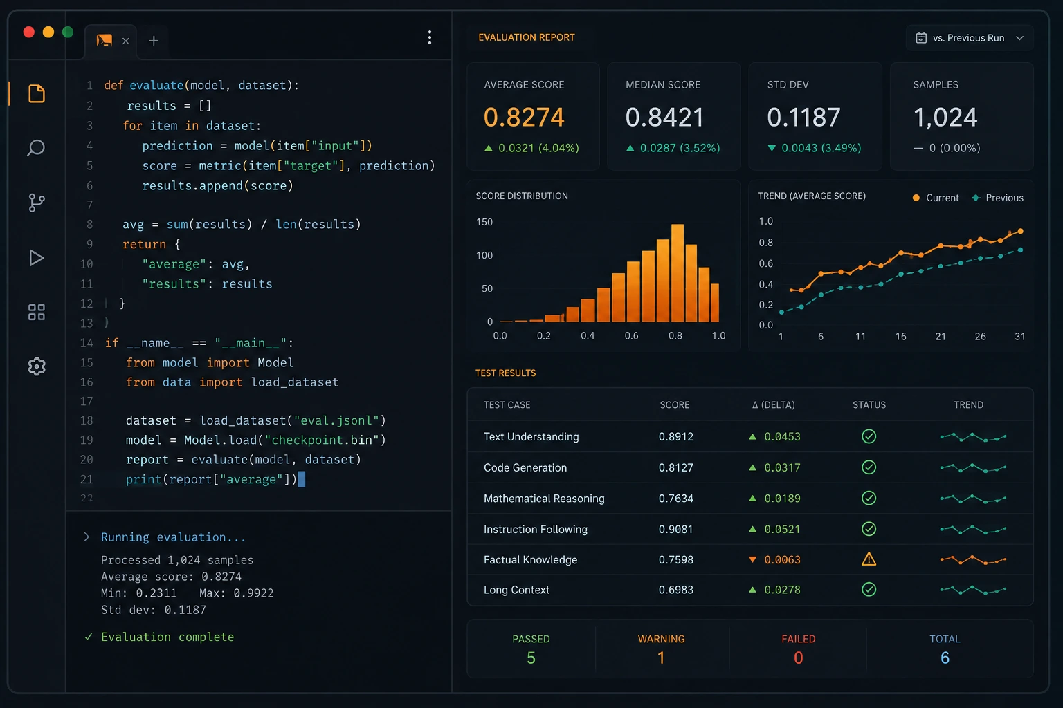Open the Search magnifier icon in sidebar

coord(36,148)
